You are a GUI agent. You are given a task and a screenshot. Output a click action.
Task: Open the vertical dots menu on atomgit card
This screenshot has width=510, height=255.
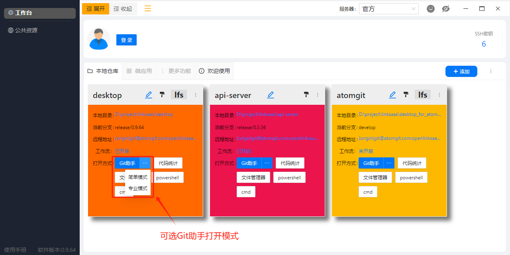click(439, 95)
